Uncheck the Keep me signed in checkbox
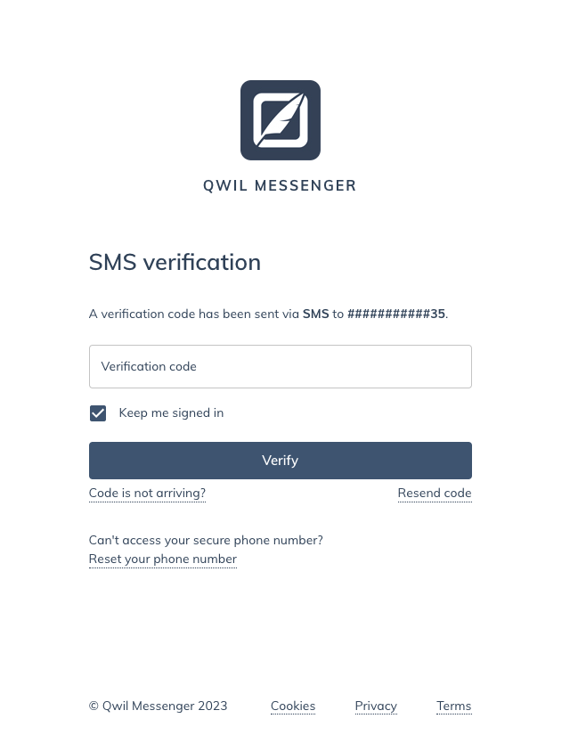Image resolution: width=578 pixels, height=743 pixels. (x=98, y=413)
